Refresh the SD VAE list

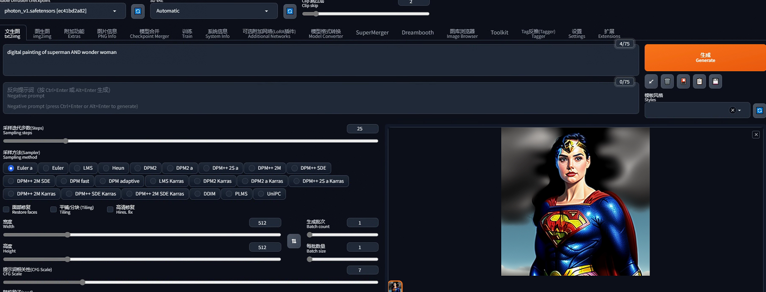(290, 11)
